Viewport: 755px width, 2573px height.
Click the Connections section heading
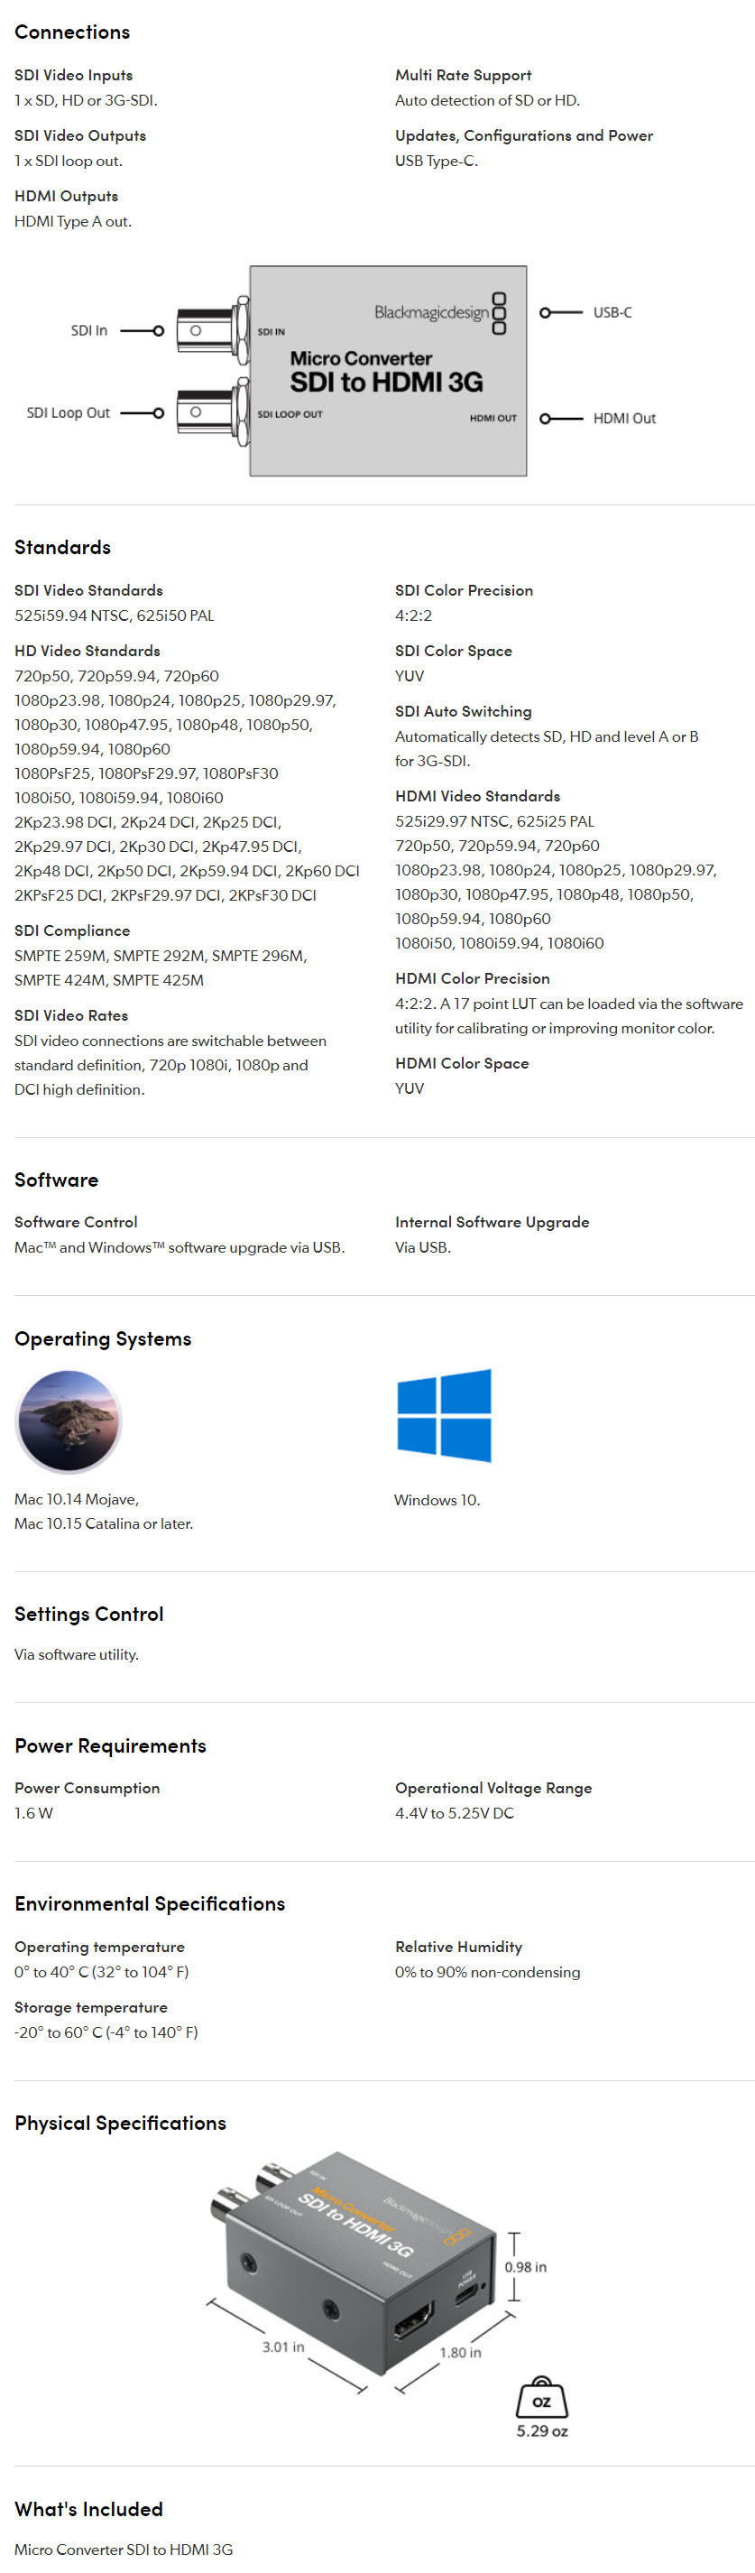(72, 32)
